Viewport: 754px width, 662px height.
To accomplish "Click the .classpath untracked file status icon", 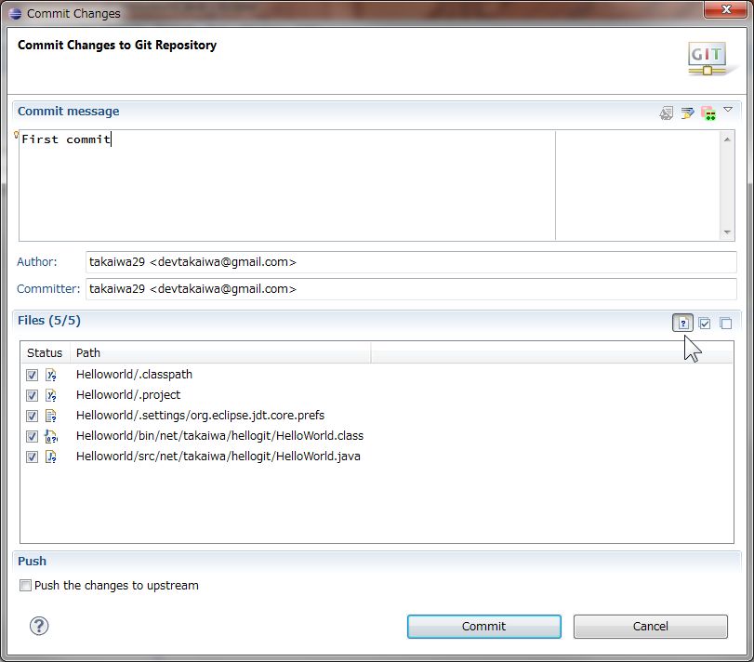I will click(x=51, y=375).
